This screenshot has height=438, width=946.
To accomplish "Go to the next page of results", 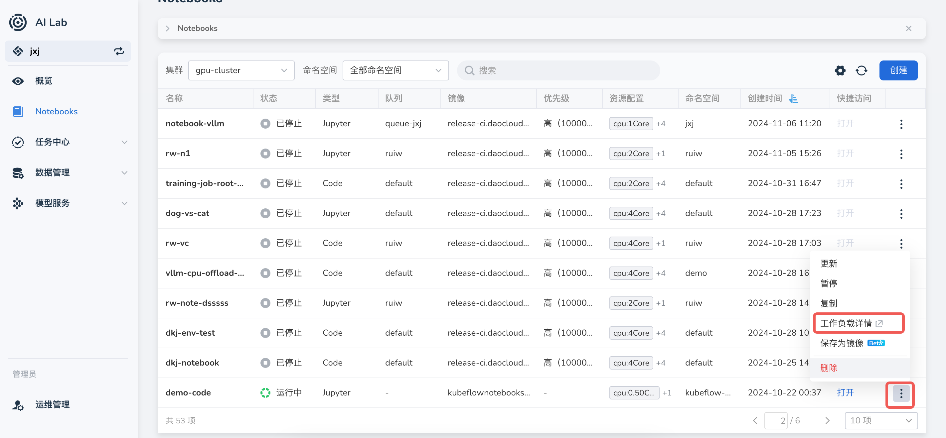I will pos(827,421).
